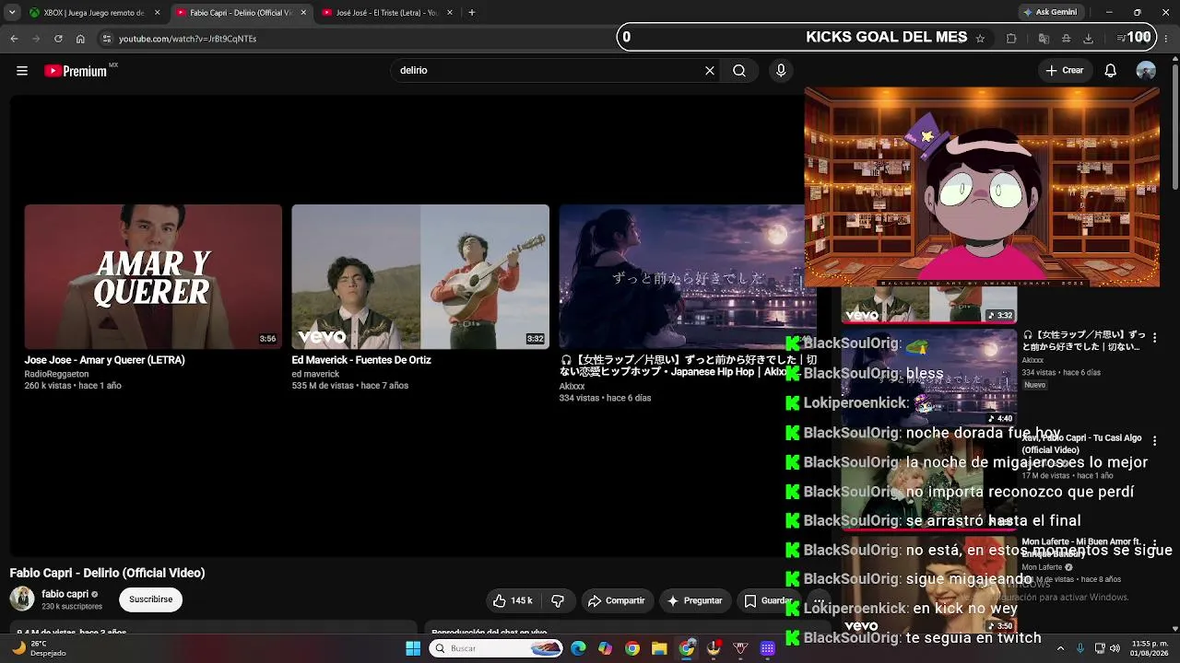Clear the search box with the X
This screenshot has height=663, width=1180.
click(x=710, y=71)
